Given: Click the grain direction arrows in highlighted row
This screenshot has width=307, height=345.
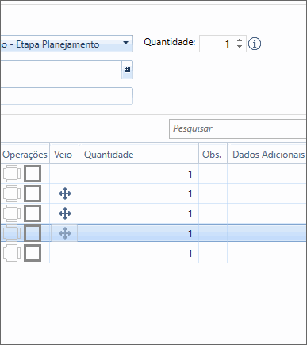Looking at the screenshot, I should 65,233.
